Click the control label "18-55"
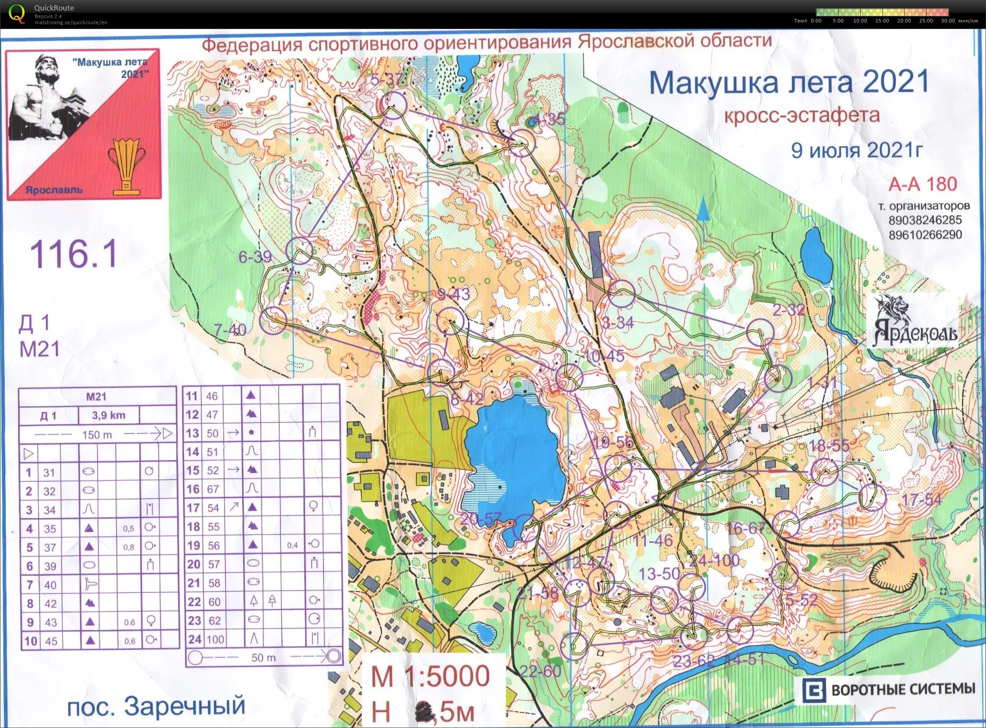The height and width of the screenshot is (728, 986). [x=829, y=446]
